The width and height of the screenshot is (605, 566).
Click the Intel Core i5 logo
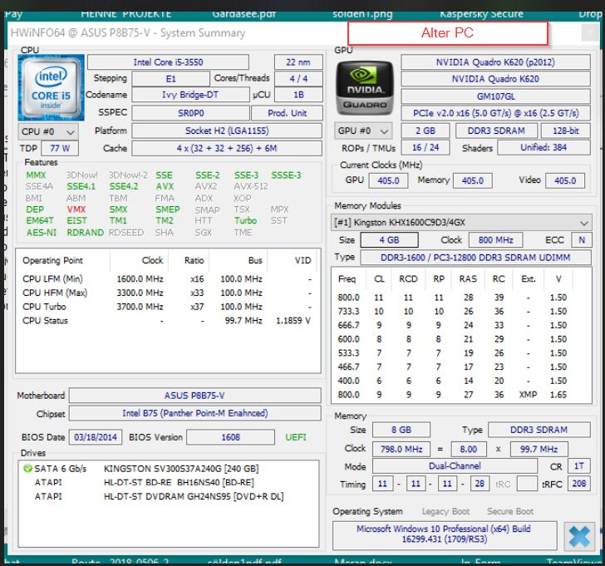point(51,88)
